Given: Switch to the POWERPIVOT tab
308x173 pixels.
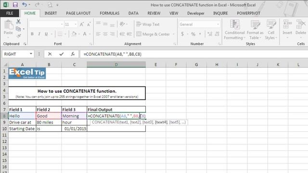Looking at the screenshot, I should (x=248, y=13).
